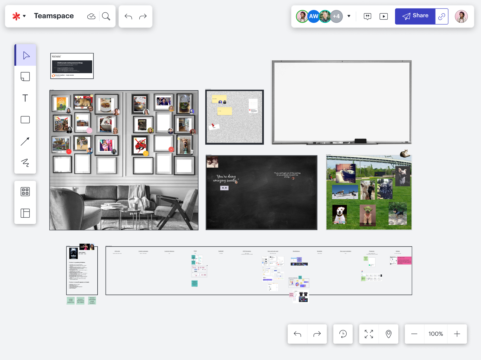The width and height of the screenshot is (481, 360).
Task: Open the search magnifier
Action: coord(106,16)
